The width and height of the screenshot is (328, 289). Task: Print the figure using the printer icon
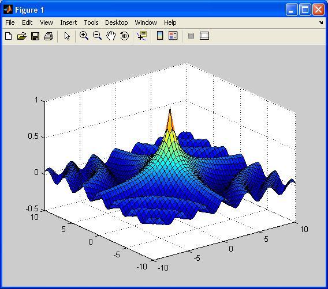tap(49, 36)
